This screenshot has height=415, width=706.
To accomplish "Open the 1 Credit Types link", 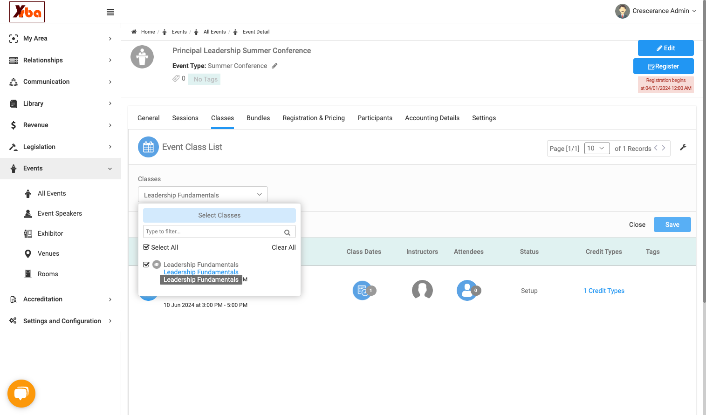I will 604,291.
